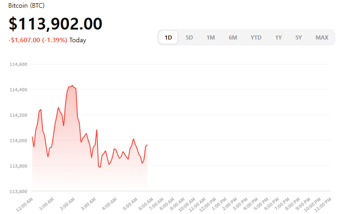This screenshot has width=345, height=214.
Task: Click the 114,000 price axis label
Action: [x=19, y=140]
